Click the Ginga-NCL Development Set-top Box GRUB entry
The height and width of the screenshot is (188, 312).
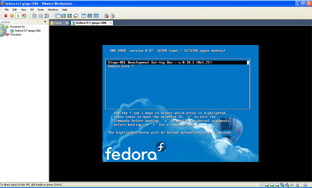click(x=177, y=62)
